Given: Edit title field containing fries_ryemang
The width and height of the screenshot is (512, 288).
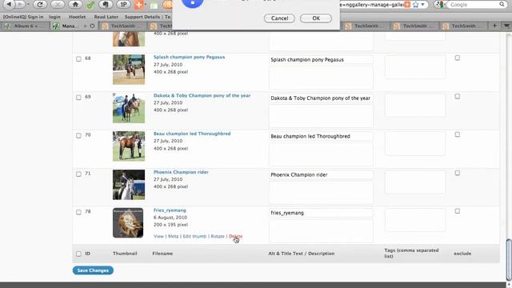Looking at the screenshot, I should pyautogui.click(x=321, y=213).
